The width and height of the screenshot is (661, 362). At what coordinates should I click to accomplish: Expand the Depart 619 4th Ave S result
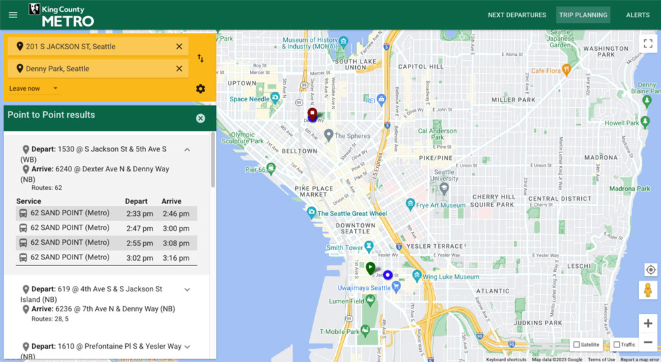187,289
